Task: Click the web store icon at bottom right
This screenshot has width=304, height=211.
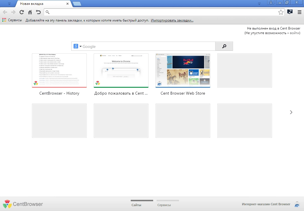Action: pyautogui.click(x=297, y=204)
